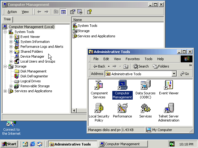Launch Outlook Express from Quick Launch
The height and width of the screenshot is (148, 198).
[x=40, y=144]
